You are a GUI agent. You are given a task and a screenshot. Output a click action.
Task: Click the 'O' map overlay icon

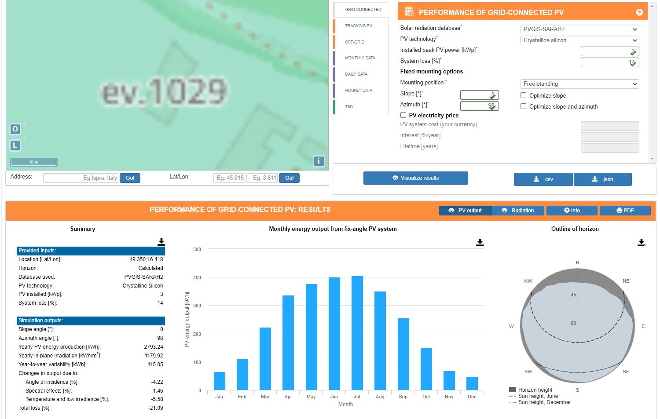click(15, 129)
